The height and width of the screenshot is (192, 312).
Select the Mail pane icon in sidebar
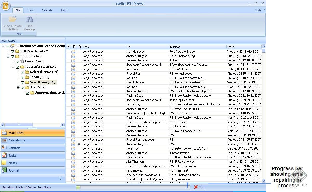(x=4, y=133)
